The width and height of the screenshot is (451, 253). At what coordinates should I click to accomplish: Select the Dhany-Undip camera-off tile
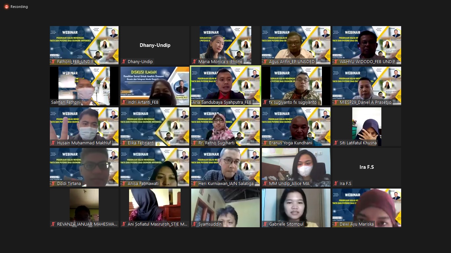(x=155, y=45)
